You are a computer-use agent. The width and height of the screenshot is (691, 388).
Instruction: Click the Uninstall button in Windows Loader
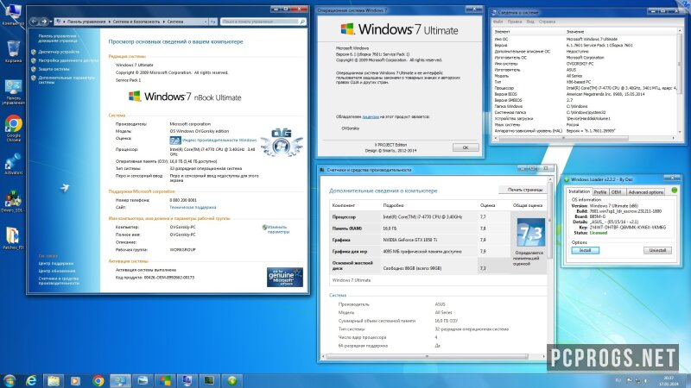click(x=657, y=250)
